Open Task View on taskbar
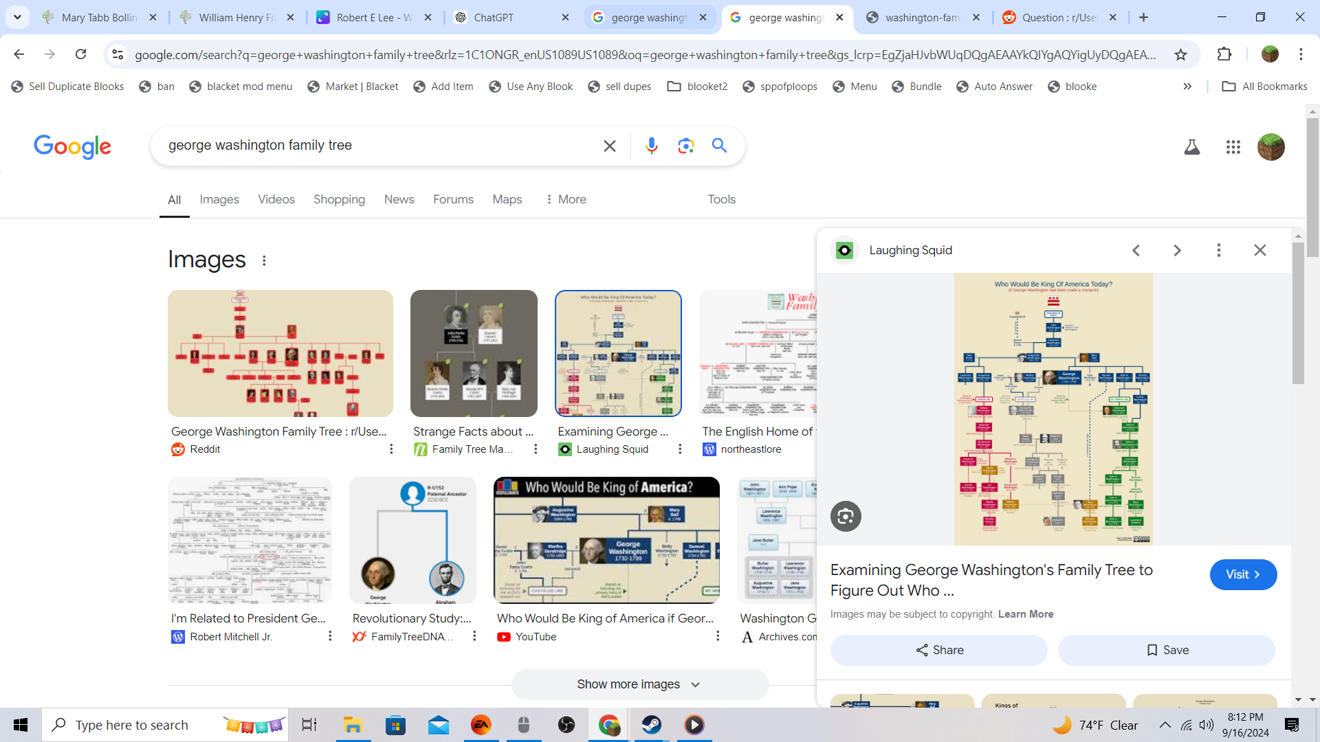Screen dimensions: 1320x742 [309, 725]
